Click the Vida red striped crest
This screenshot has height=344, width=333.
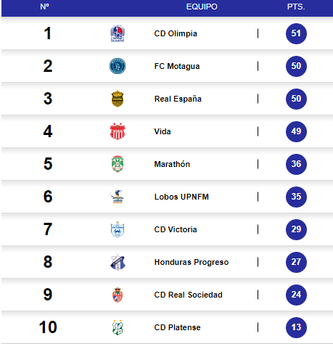[118, 131]
